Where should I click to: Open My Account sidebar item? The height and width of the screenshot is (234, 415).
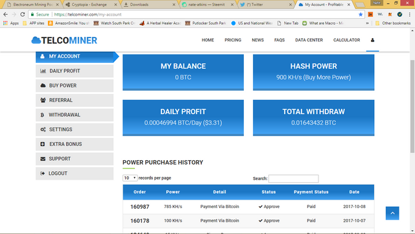coord(75,56)
